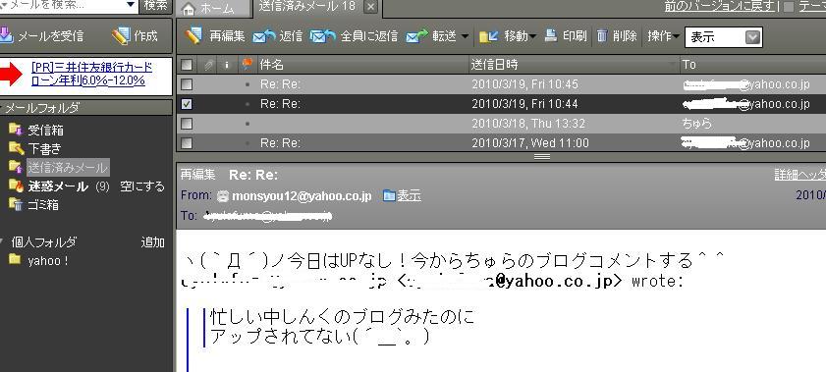Screen dimensions: 826x372
Task: Click sender address monsyou12@yahoo.co.jp
Action: click(302, 195)
